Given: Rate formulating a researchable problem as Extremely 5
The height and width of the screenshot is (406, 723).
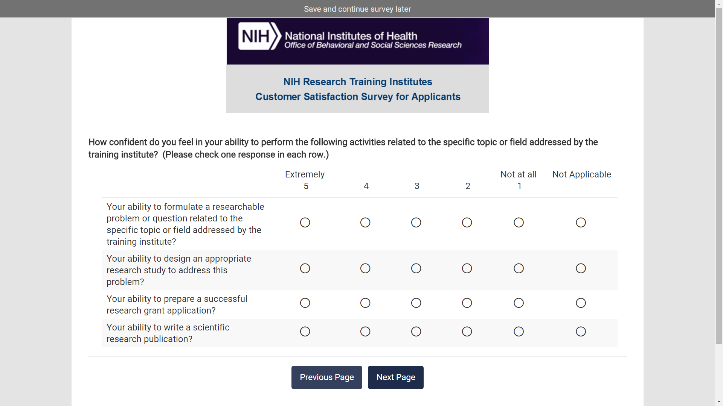Looking at the screenshot, I should click(305, 223).
